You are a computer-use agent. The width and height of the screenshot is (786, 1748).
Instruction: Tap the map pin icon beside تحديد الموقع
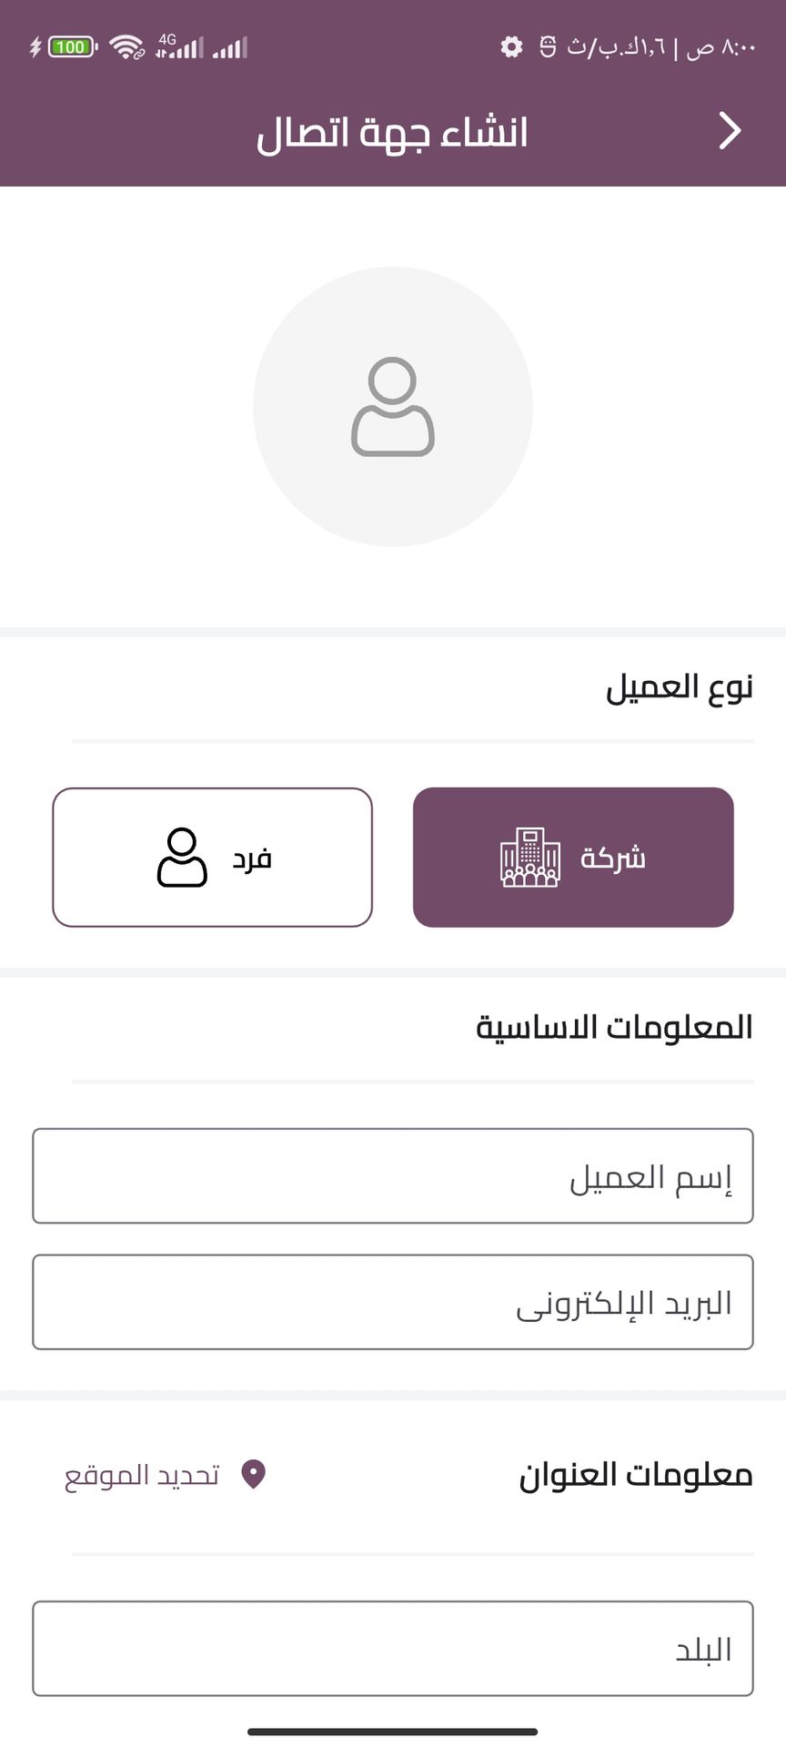(x=253, y=1474)
